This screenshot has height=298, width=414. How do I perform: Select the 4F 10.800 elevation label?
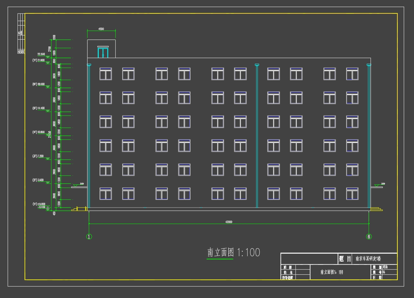click(x=39, y=132)
